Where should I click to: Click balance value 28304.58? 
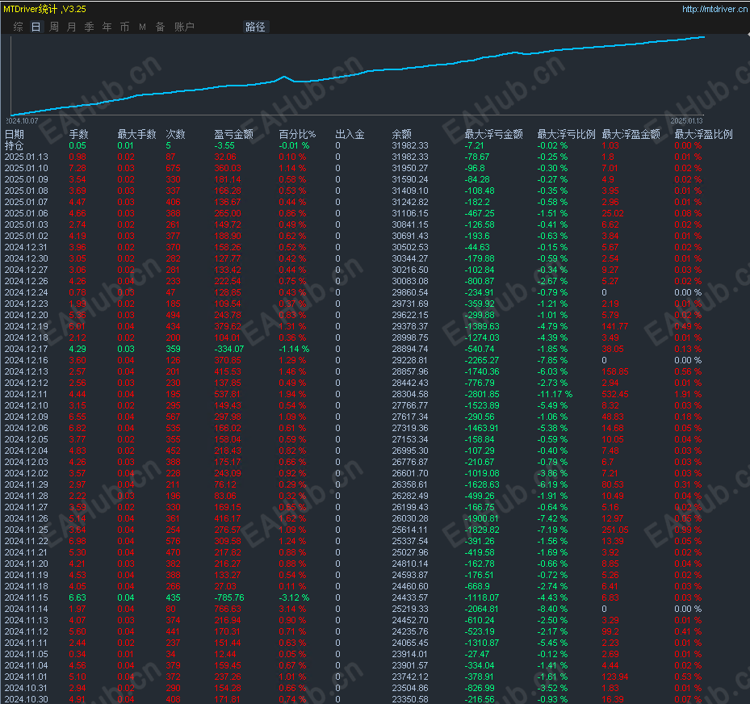coord(410,394)
